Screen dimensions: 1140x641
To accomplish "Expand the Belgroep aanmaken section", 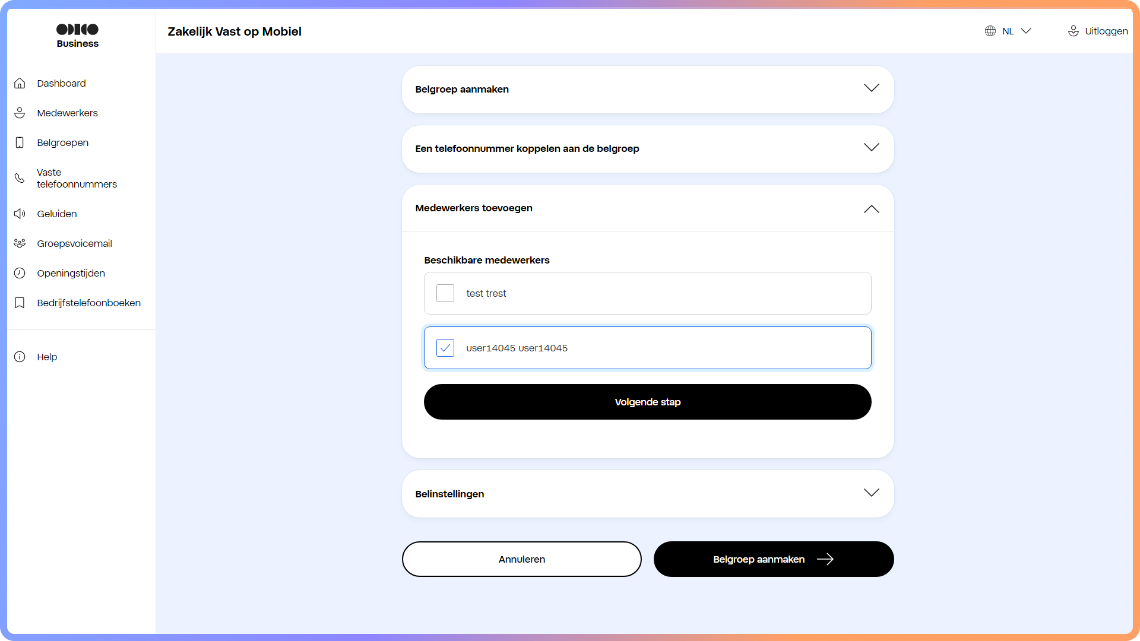I will coord(871,88).
